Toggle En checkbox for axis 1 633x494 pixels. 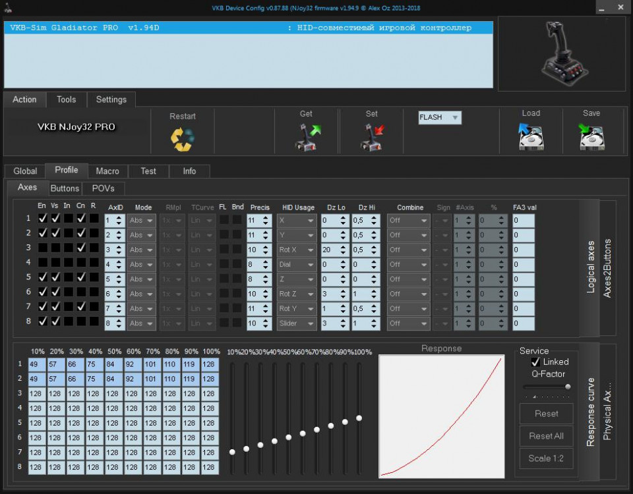(x=42, y=218)
